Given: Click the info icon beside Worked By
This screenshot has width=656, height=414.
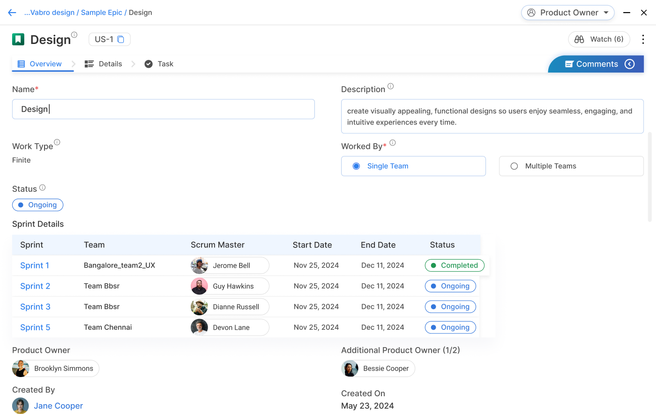Looking at the screenshot, I should 393,143.
